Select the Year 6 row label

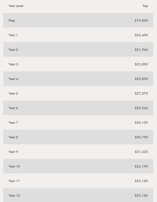(13, 108)
